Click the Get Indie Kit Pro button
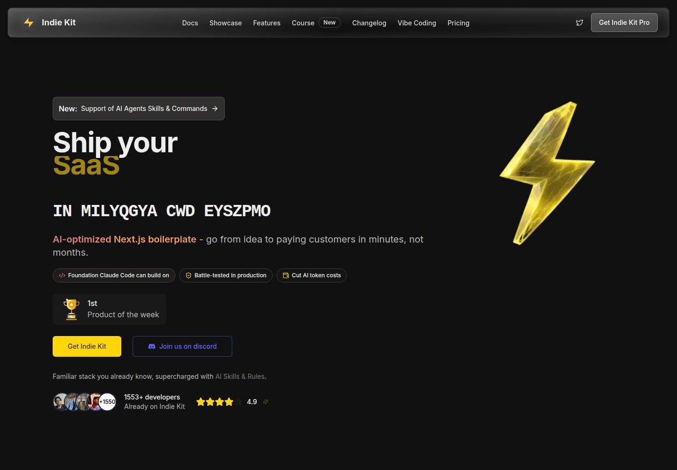This screenshot has width=677, height=470. click(x=624, y=23)
